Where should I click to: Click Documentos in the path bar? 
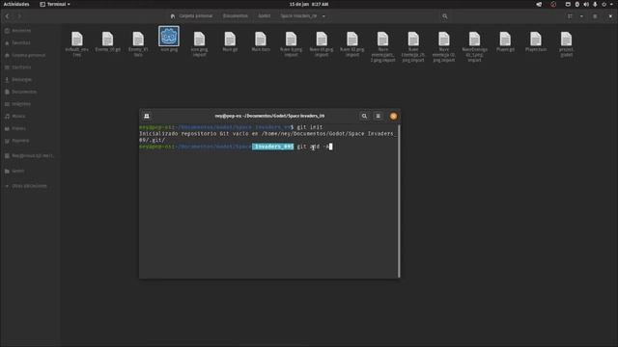(x=236, y=16)
